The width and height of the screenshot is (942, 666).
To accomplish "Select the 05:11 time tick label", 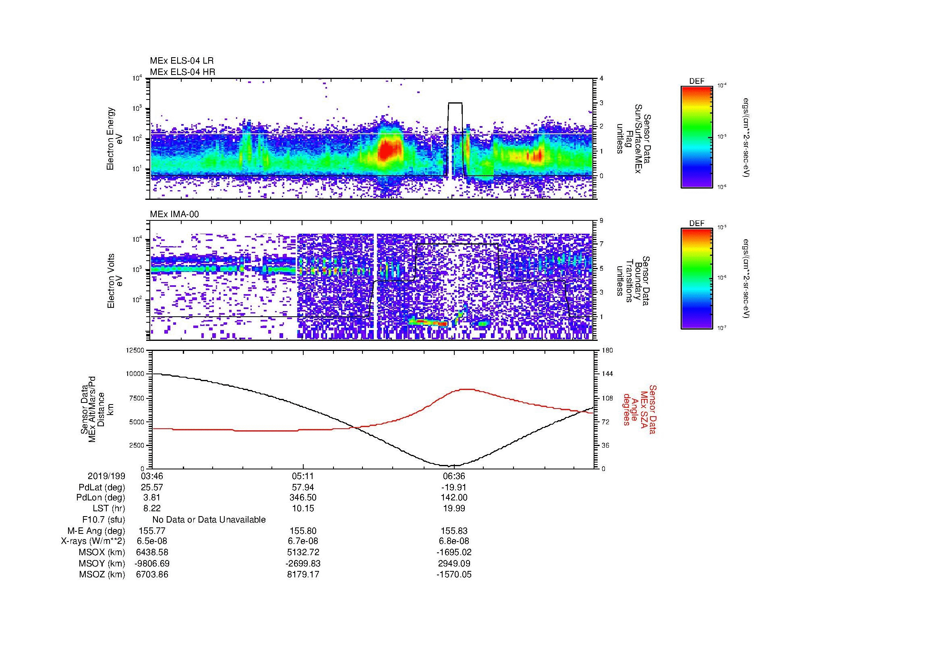I will coord(303,476).
